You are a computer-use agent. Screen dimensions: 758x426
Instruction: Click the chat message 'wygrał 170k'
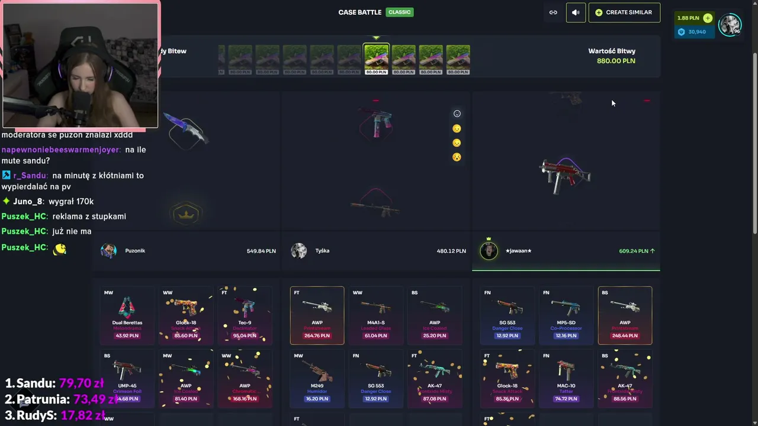[71, 202]
